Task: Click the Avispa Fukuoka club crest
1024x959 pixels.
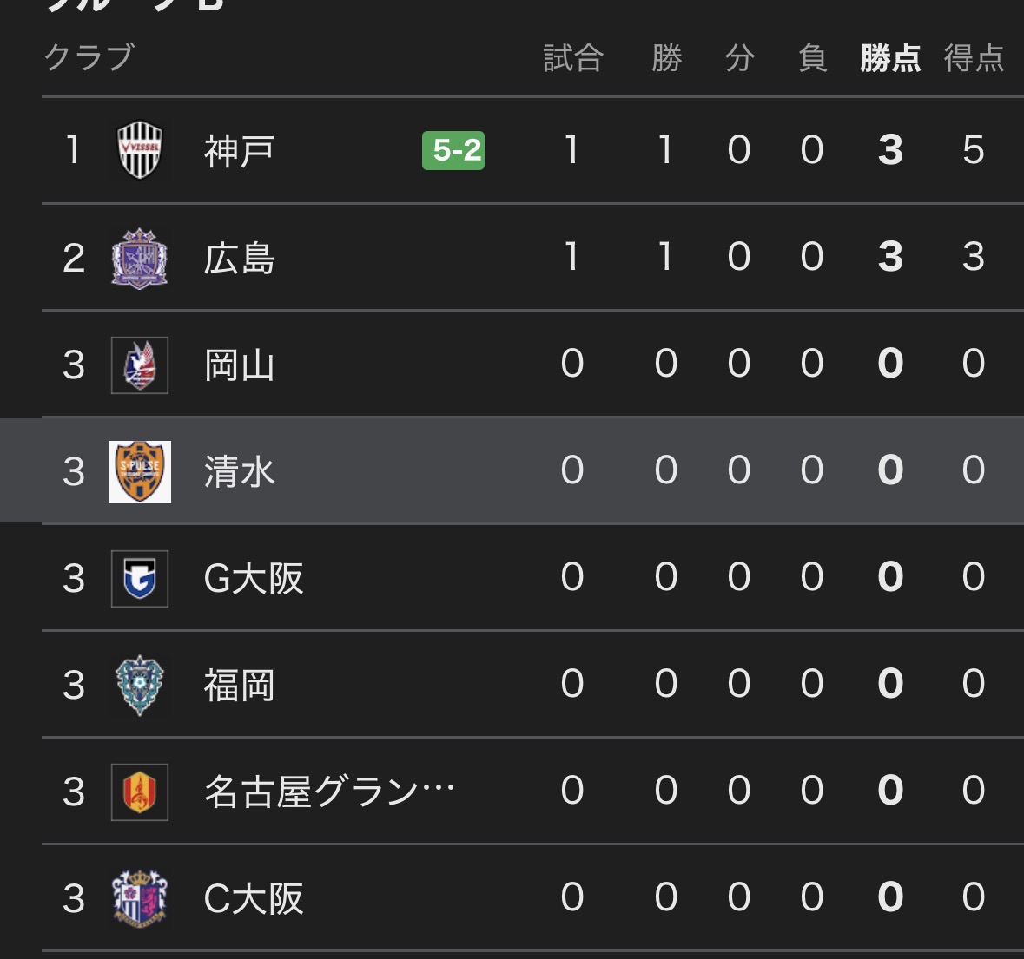Action: (x=140, y=685)
